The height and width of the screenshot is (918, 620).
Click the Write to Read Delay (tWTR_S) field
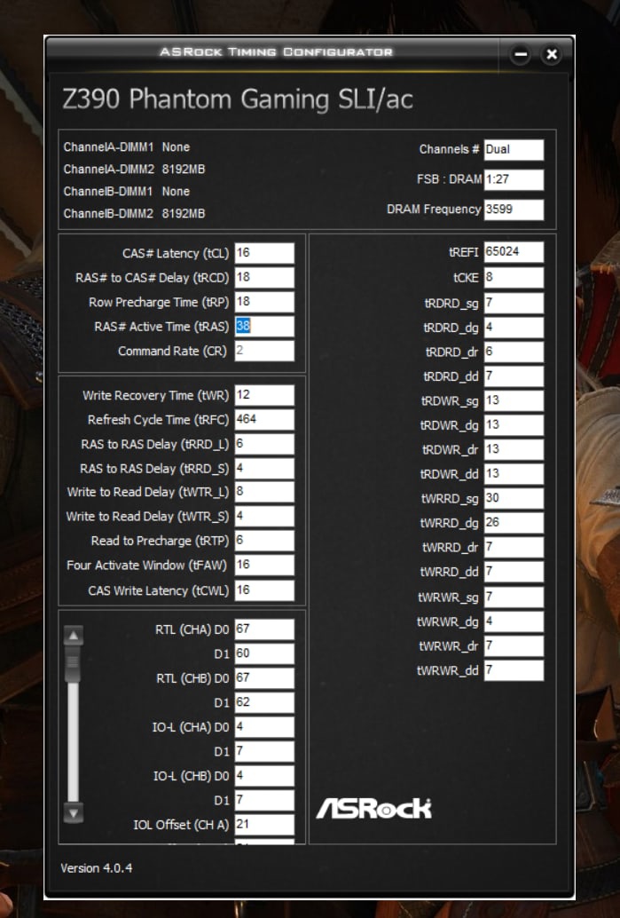click(x=264, y=517)
